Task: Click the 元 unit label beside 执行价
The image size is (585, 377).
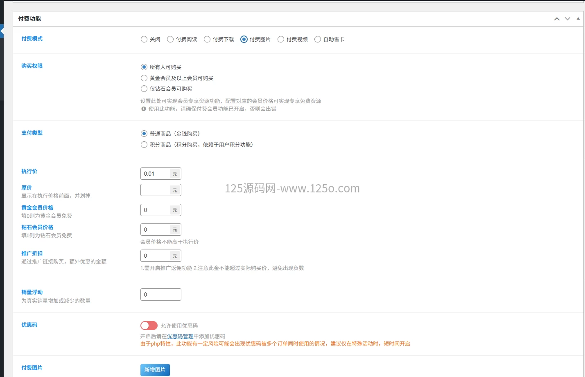Action: (x=175, y=174)
